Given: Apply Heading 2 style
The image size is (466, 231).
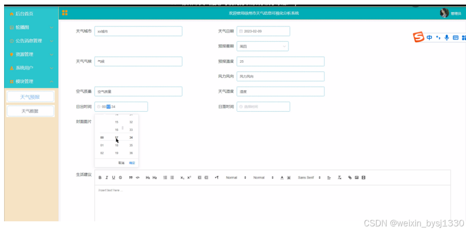Looking at the screenshot, I should click(x=154, y=177).
